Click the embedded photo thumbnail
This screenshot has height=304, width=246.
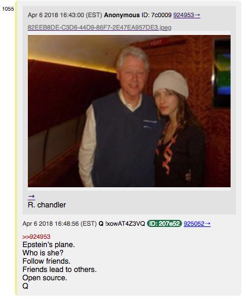coord(129,111)
